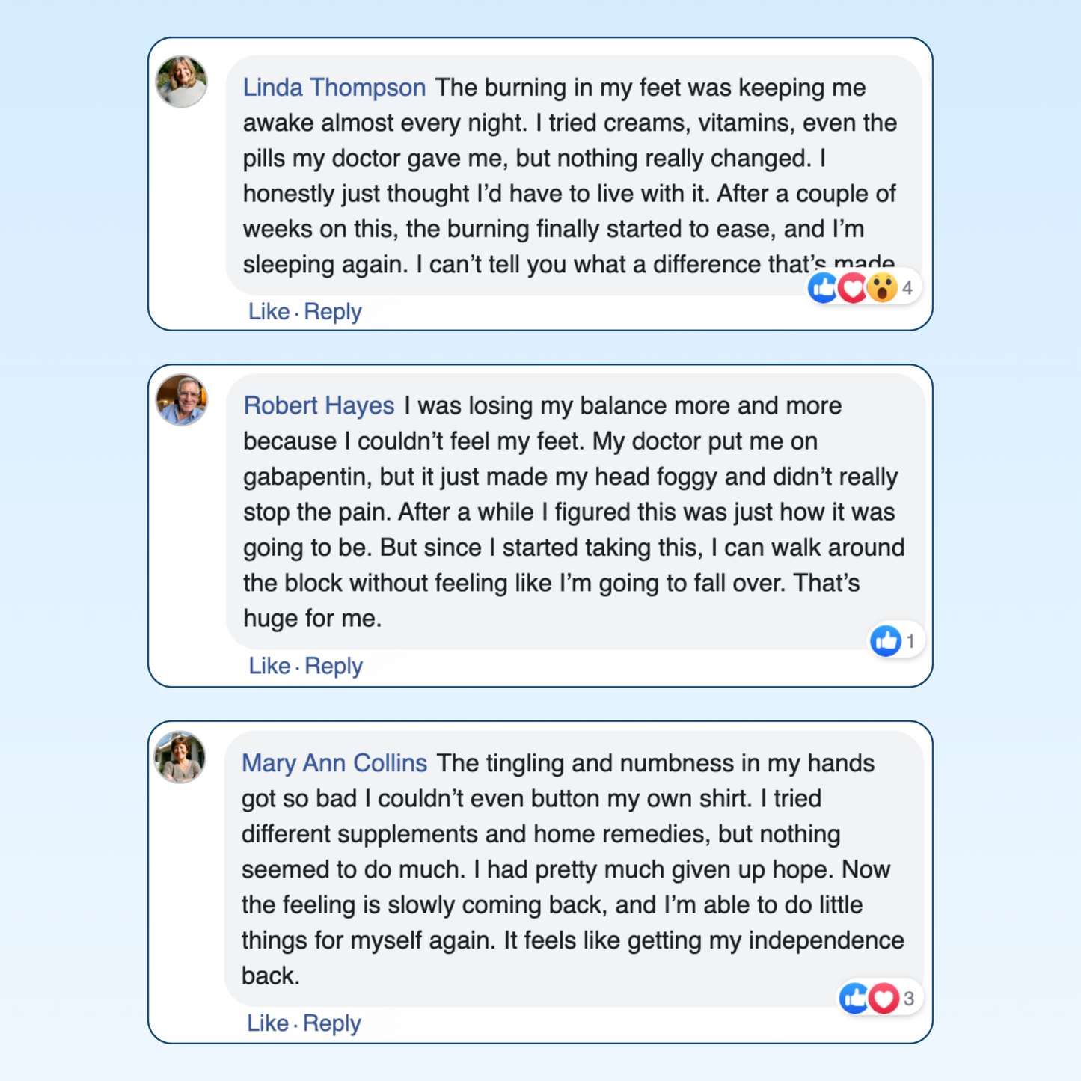Open Mary Ann Collins' profile picture
Screen dimensions: 1081x1081
[180, 757]
